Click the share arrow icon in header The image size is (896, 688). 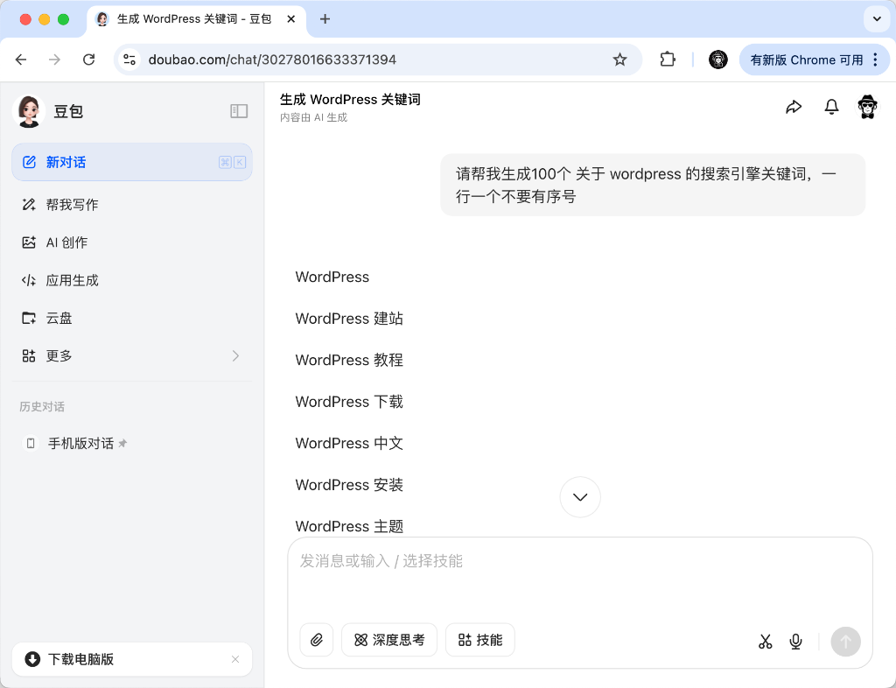point(794,107)
